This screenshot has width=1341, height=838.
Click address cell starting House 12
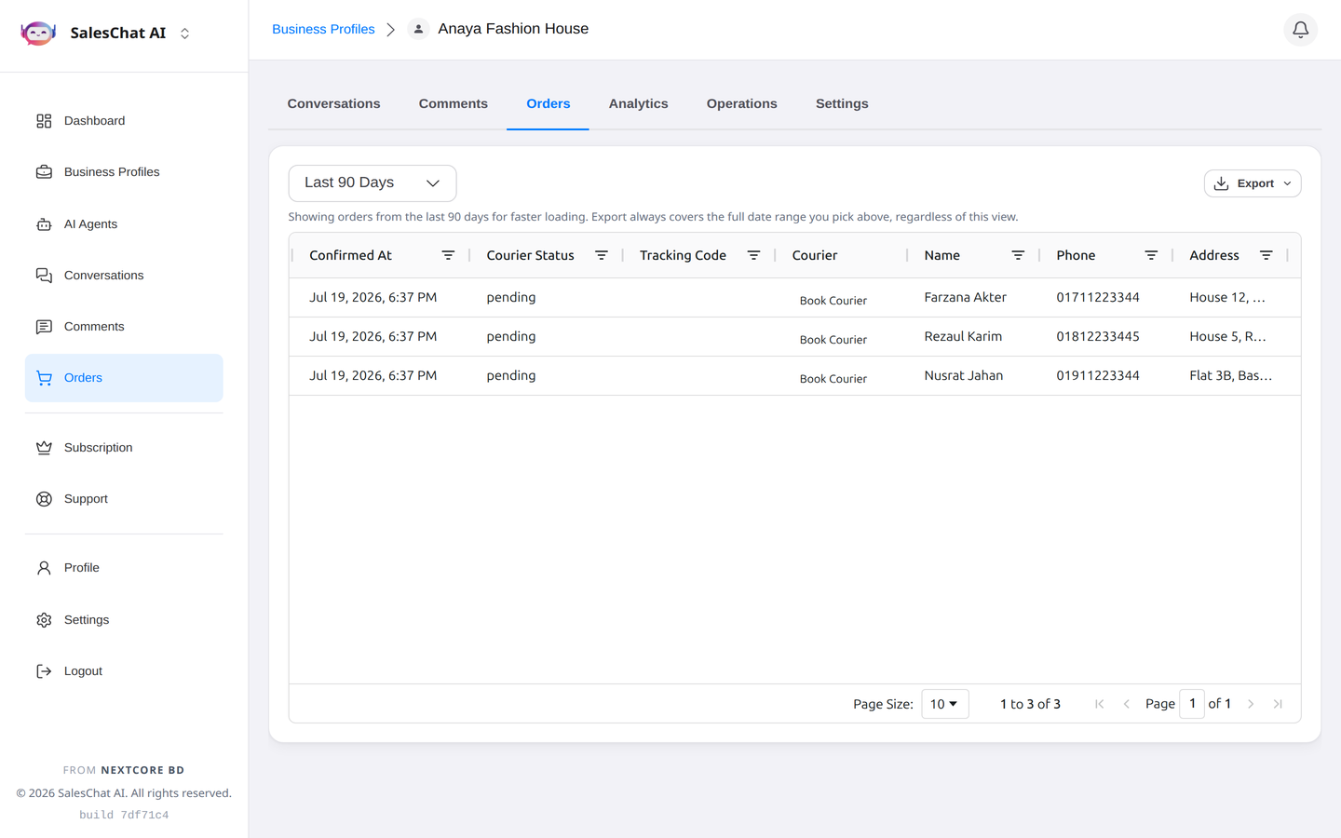coord(1227,297)
